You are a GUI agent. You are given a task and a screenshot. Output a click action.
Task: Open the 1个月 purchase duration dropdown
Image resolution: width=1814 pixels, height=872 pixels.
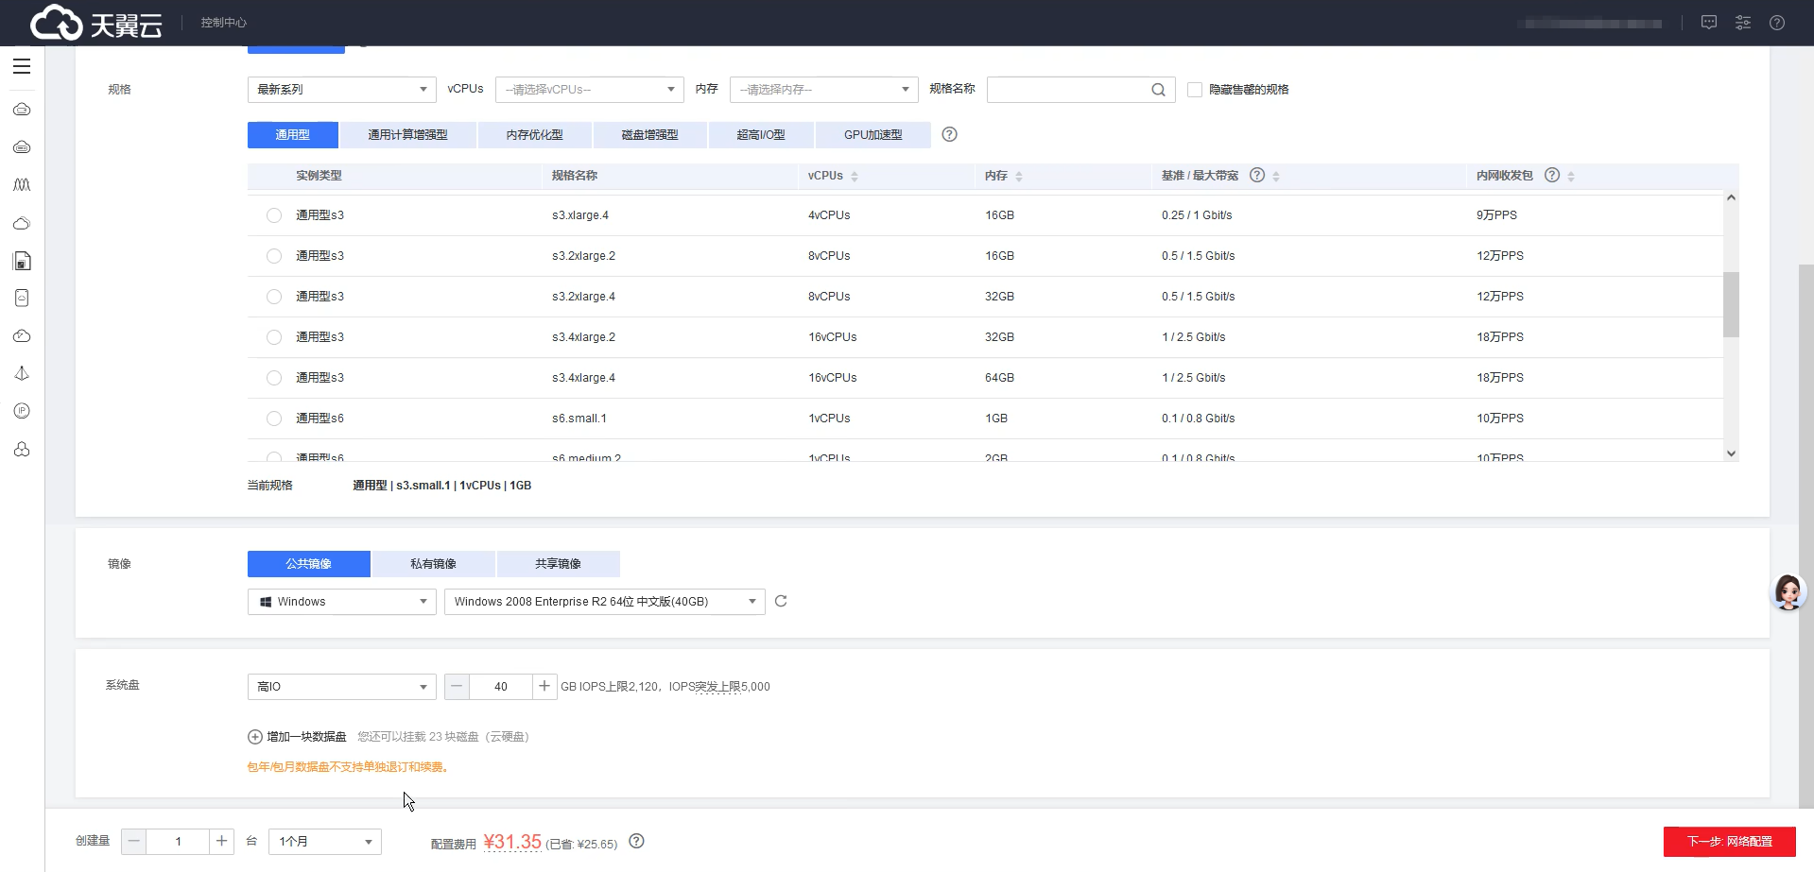[x=324, y=841]
